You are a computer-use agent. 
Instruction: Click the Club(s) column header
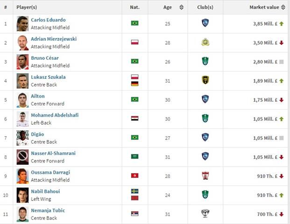tap(205, 7)
